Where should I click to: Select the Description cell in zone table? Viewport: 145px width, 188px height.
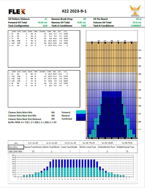coord(16,147)
